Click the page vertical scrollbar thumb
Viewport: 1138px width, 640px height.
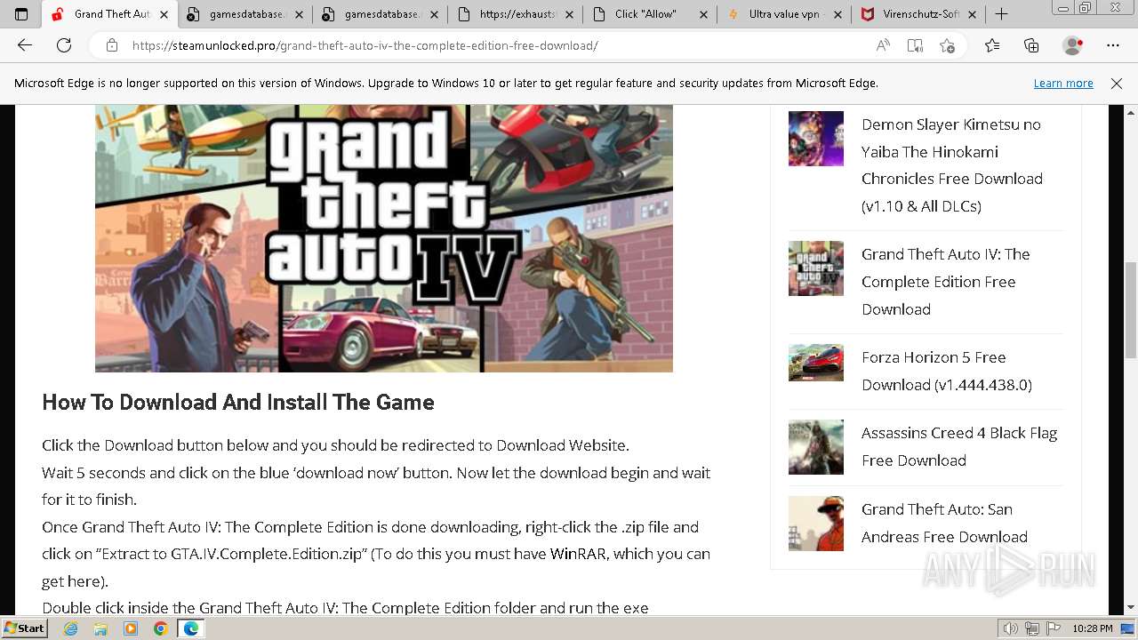point(1131,309)
